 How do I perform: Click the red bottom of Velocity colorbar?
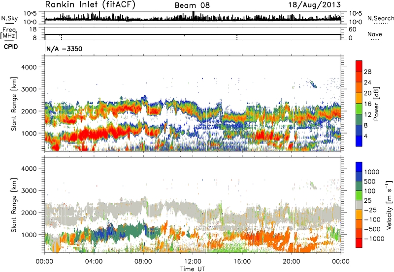tap(359, 243)
